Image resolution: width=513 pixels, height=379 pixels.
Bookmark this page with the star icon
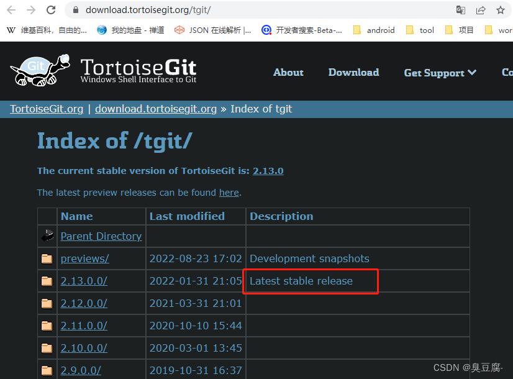[500, 10]
